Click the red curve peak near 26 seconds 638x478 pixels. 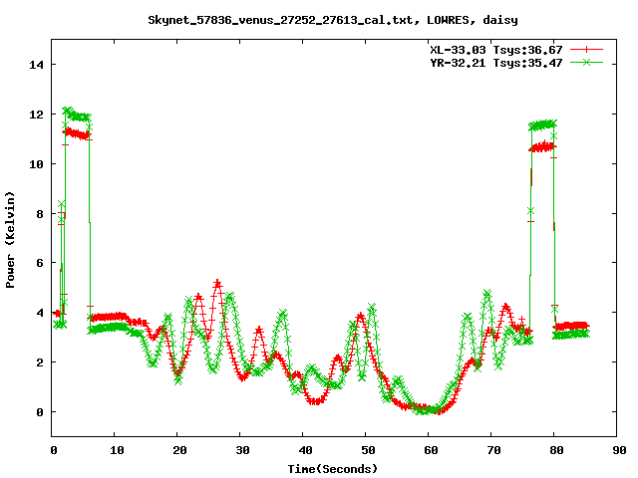point(217,283)
